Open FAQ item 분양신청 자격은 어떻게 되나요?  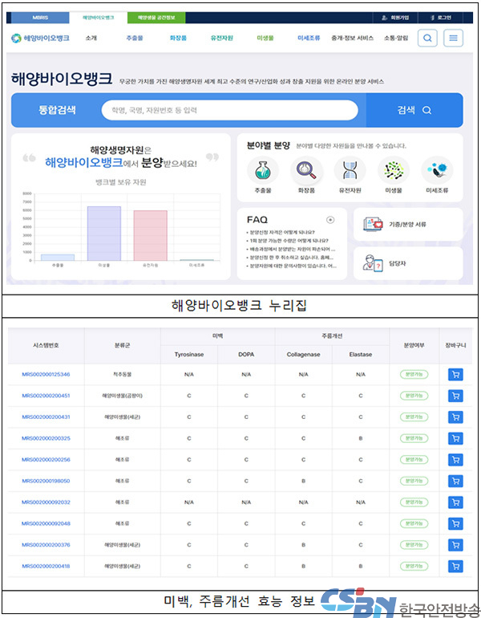[x=282, y=233]
